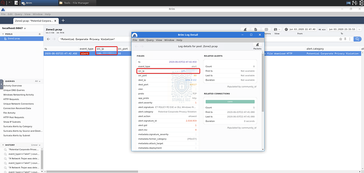
Task: Open the Query menu in the main Brim window
Action: 18,14
